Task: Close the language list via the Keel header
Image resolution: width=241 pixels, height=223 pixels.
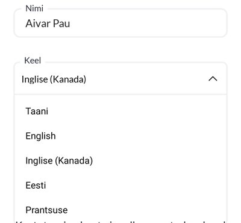Action: (x=120, y=79)
